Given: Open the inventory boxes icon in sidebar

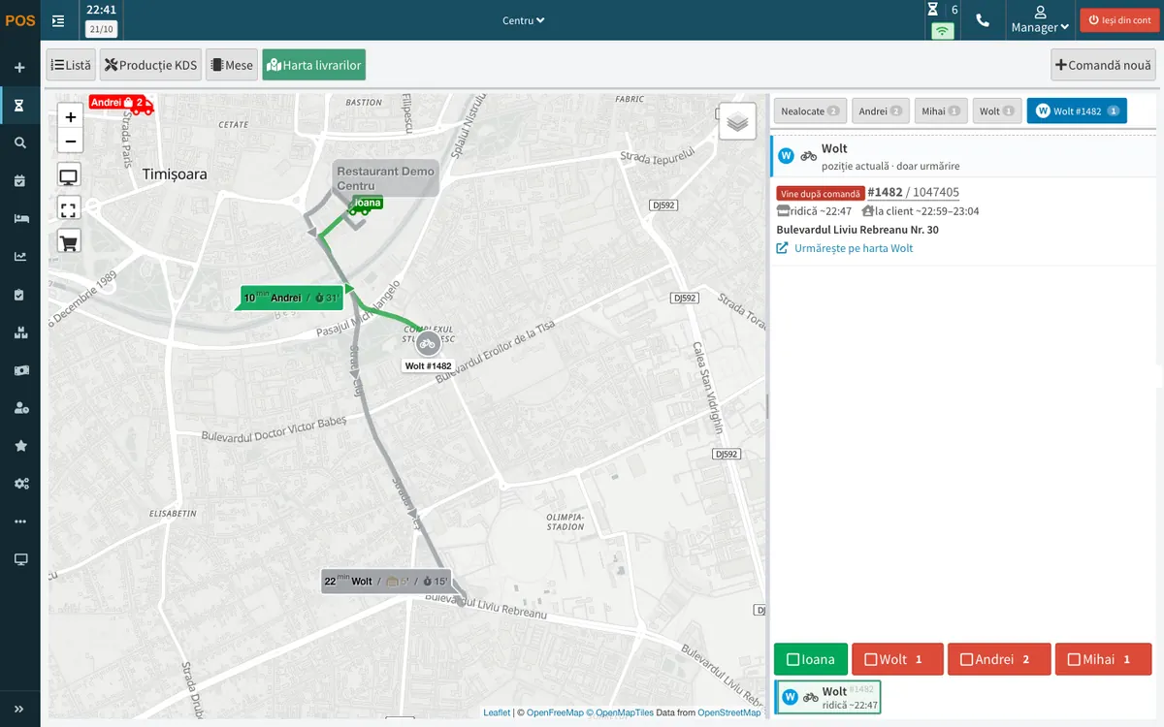Looking at the screenshot, I should pyautogui.click(x=19, y=332).
